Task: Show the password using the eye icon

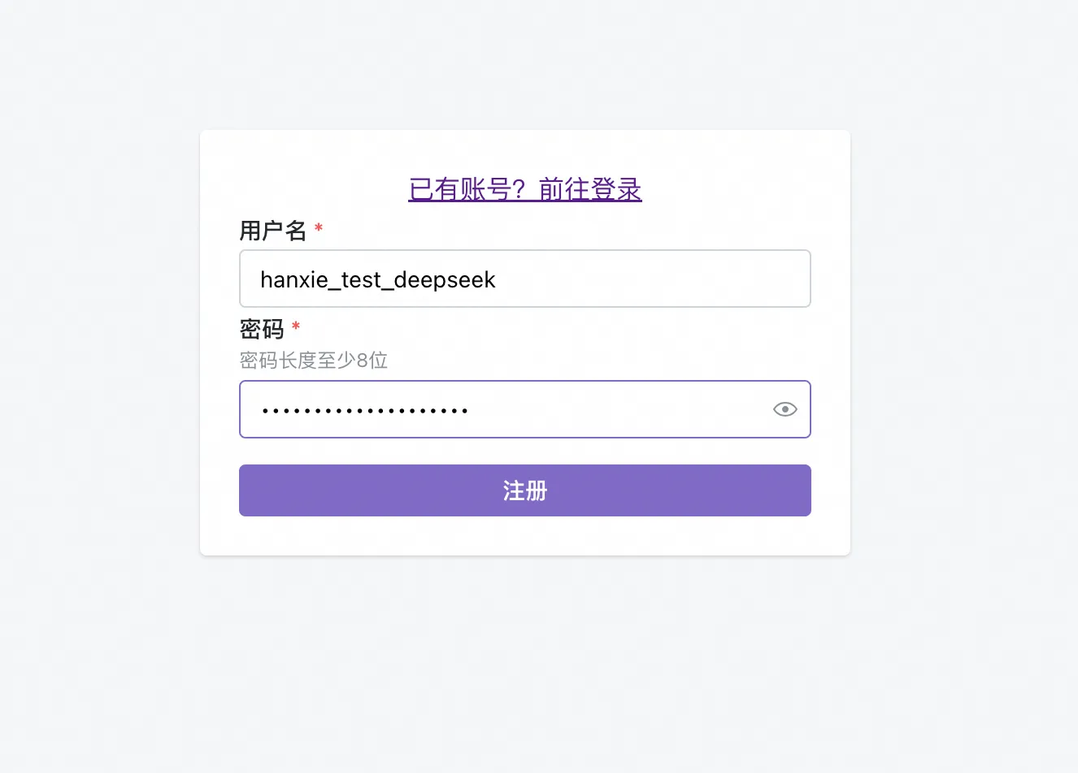Action: click(x=785, y=409)
